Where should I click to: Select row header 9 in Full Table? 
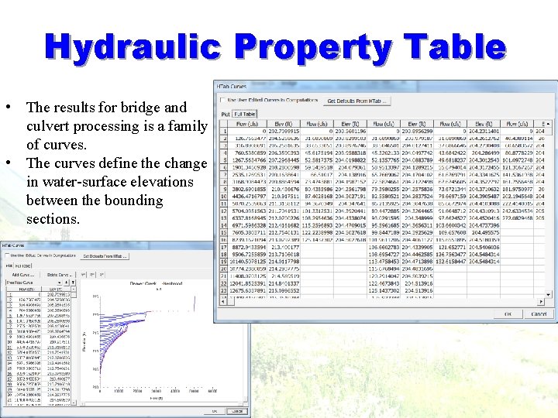tap(224, 189)
